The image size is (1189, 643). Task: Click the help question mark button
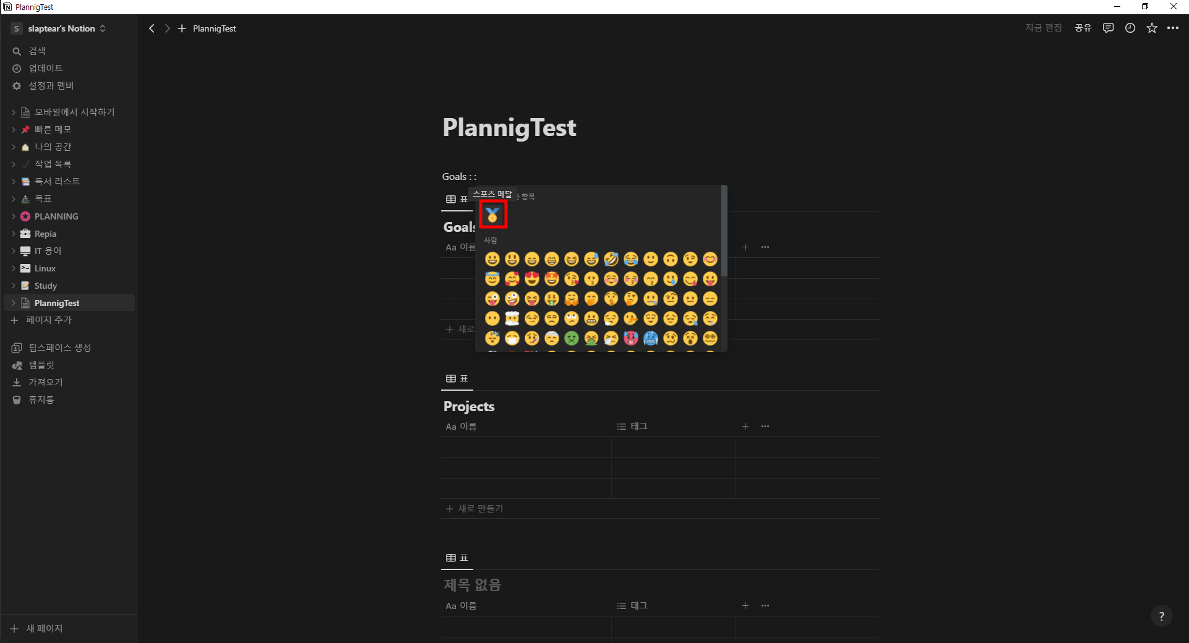(x=1161, y=616)
